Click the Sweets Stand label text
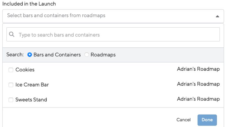Image resolution: width=226 pixels, height=127 pixels. coord(31,100)
